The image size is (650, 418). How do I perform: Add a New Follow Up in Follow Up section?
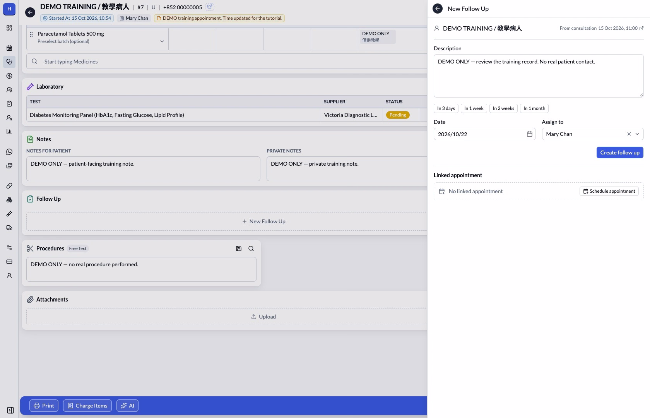point(263,221)
